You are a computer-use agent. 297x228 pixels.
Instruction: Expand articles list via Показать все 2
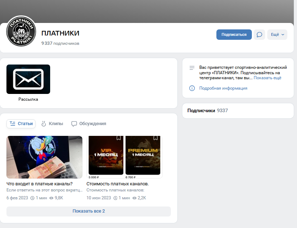click(x=88, y=211)
